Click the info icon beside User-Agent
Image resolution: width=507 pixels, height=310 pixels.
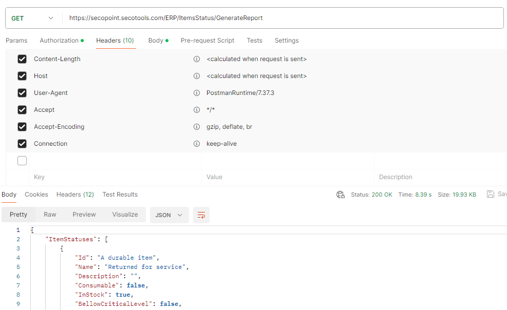(197, 93)
